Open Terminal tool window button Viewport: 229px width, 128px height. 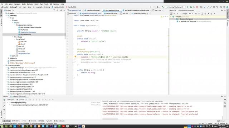tap(32, 121)
